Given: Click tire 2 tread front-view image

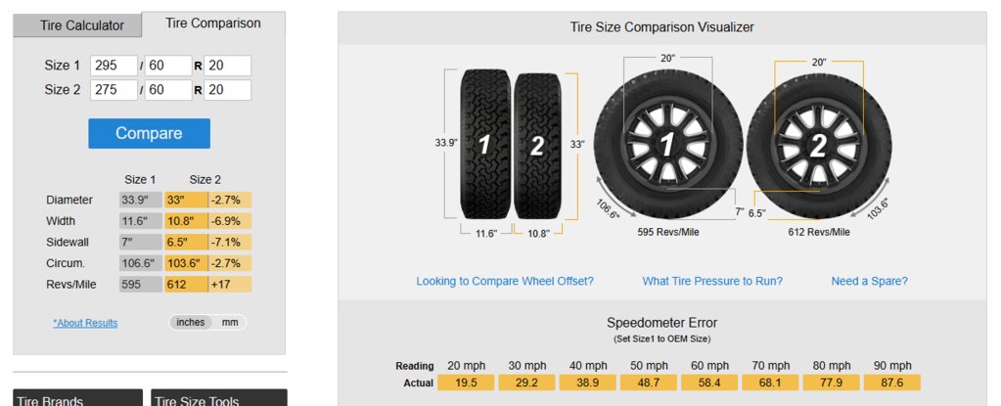Looking at the screenshot, I should tap(537, 146).
